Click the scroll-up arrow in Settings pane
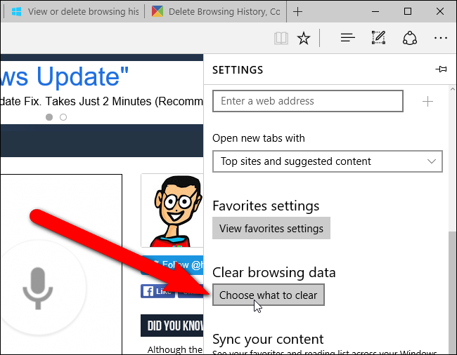The width and height of the screenshot is (457, 355). pos(453,90)
